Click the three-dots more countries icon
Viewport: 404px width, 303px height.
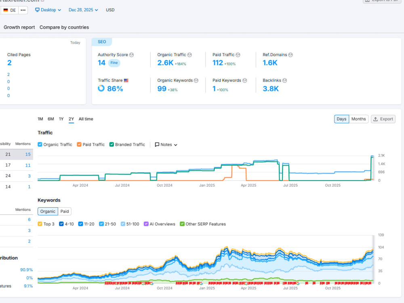pyautogui.click(x=23, y=10)
